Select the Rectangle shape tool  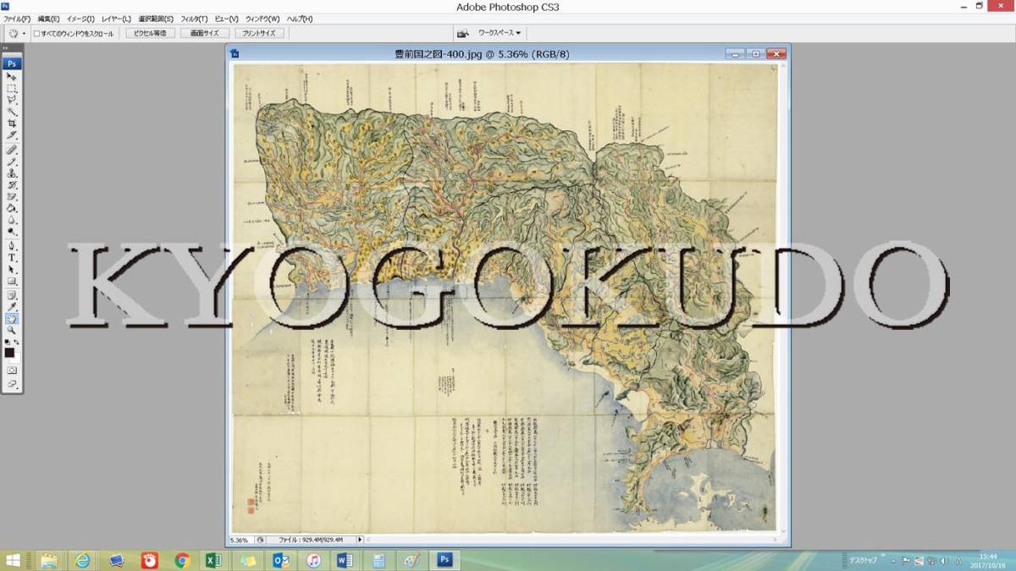12,282
